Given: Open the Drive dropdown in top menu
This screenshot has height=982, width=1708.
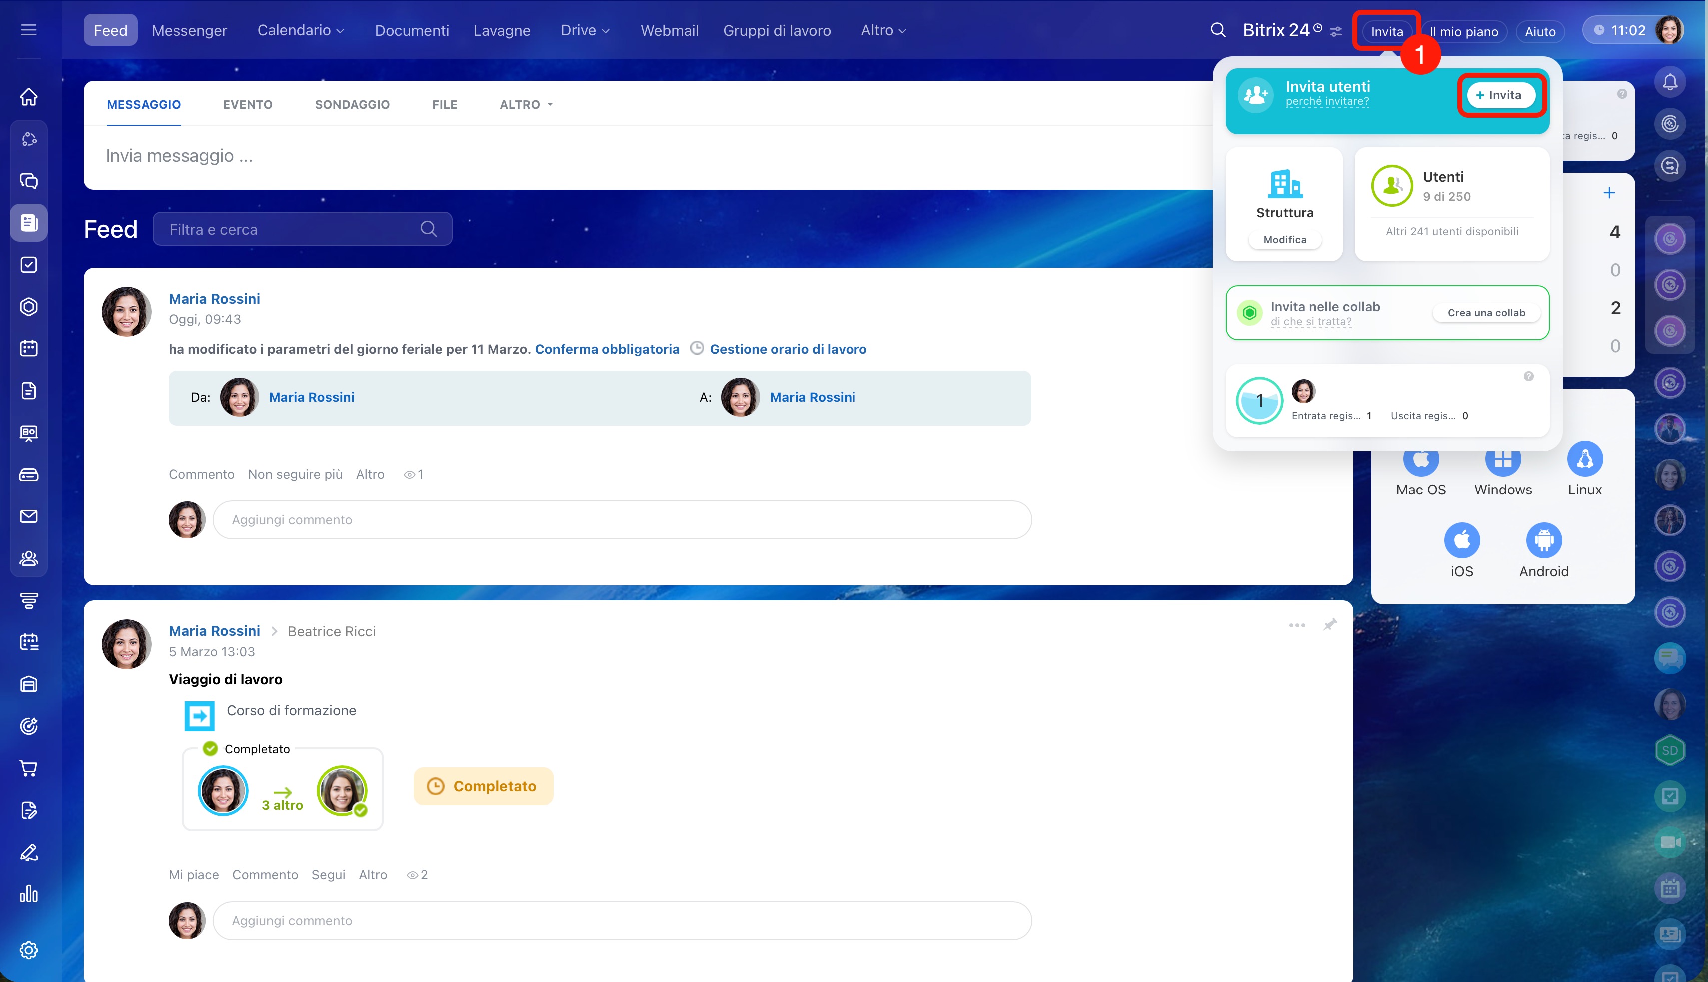Looking at the screenshot, I should click(x=585, y=30).
